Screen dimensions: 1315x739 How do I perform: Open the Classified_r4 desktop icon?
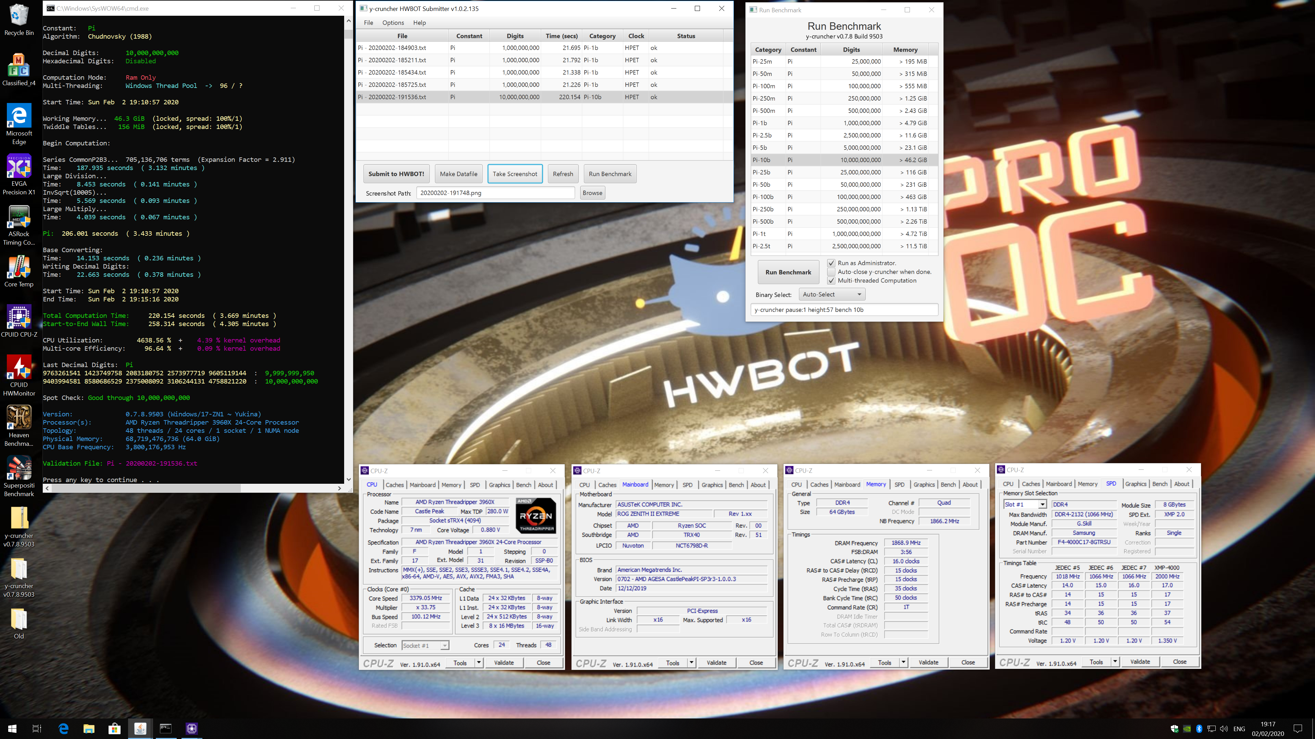tap(19, 70)
